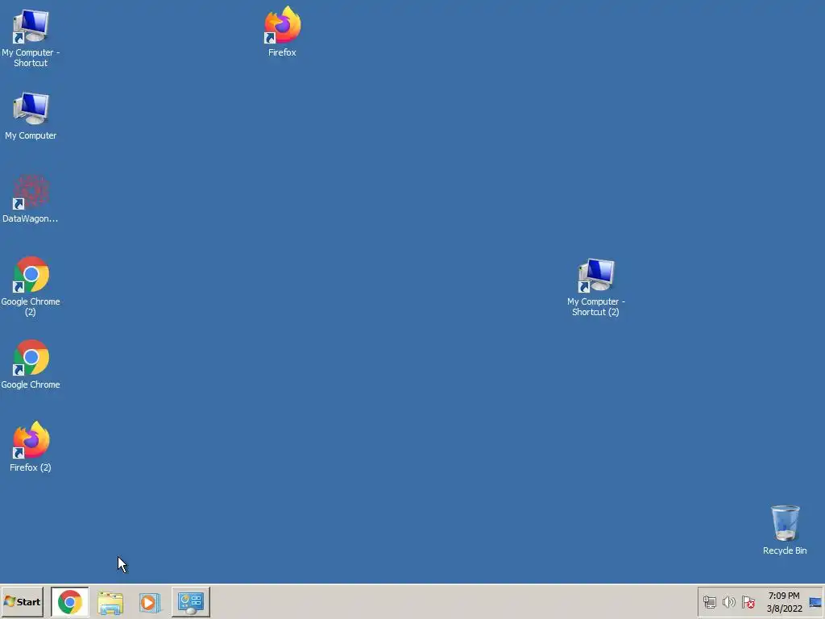Open Windows Explorer from the taskbar
825x619 pixels.
click(110, 602)
